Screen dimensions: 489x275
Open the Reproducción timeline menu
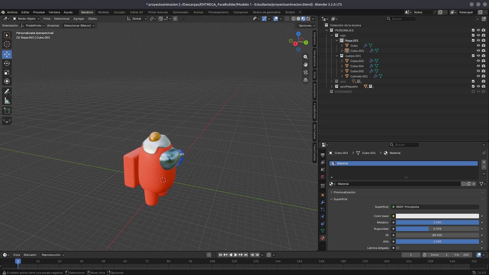[x=53, y=255]
